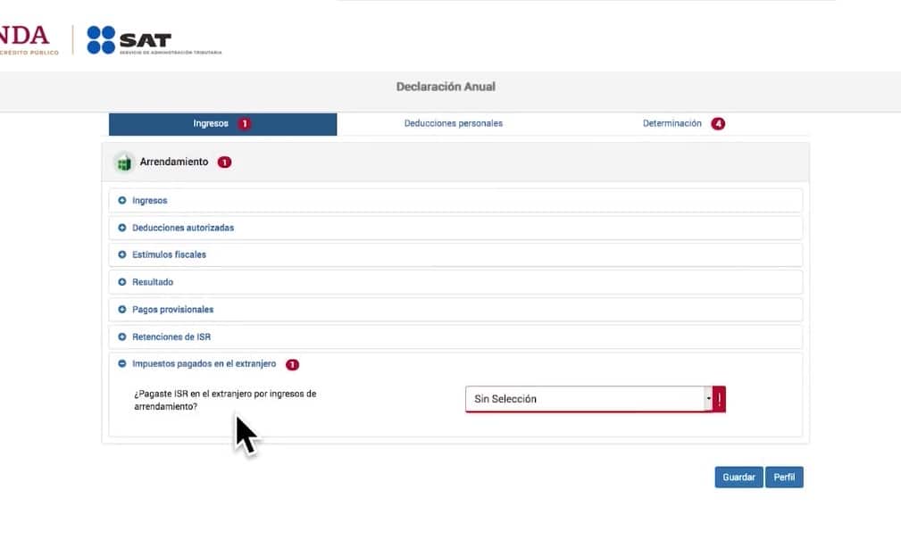The image size is (901, 540).
Task: Click badge beside Impuestos pagados en el extranjero
Action: [292, 364]
